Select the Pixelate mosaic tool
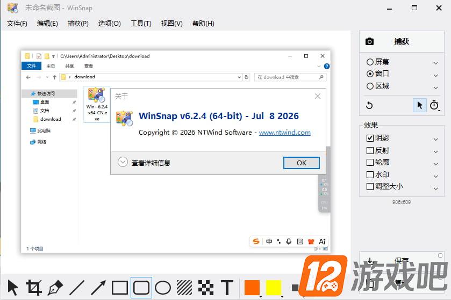This screenshot has height=300, width=451. 206,287
